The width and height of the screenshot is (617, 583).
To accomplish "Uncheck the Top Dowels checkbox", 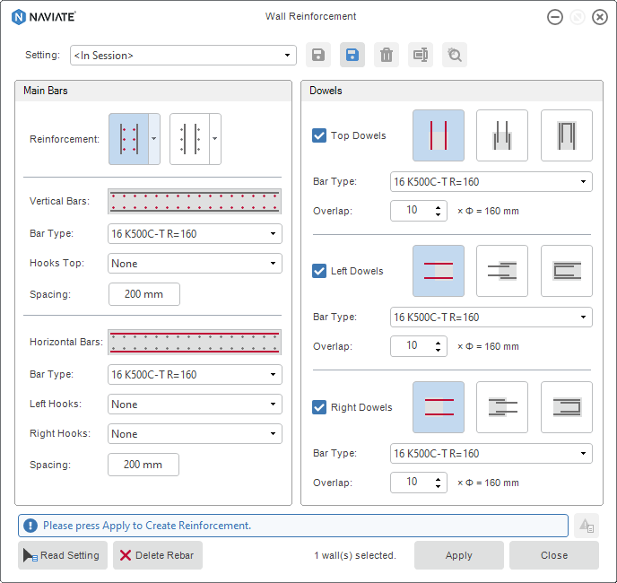I will pos(319,135).
